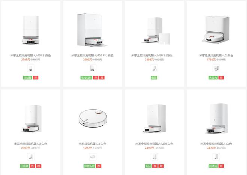Select variant thumbnail under 米家全能扫拖机器人2 白色
Screen dimensions: 247x175
(31, 157)
